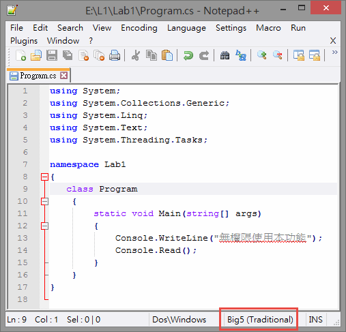This screenshot has width=346, height=332.
Task: Save the file with the floppy icon
Action: point(52,55)
